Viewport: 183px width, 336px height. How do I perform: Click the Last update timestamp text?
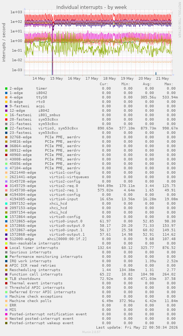tap(137, 328)
